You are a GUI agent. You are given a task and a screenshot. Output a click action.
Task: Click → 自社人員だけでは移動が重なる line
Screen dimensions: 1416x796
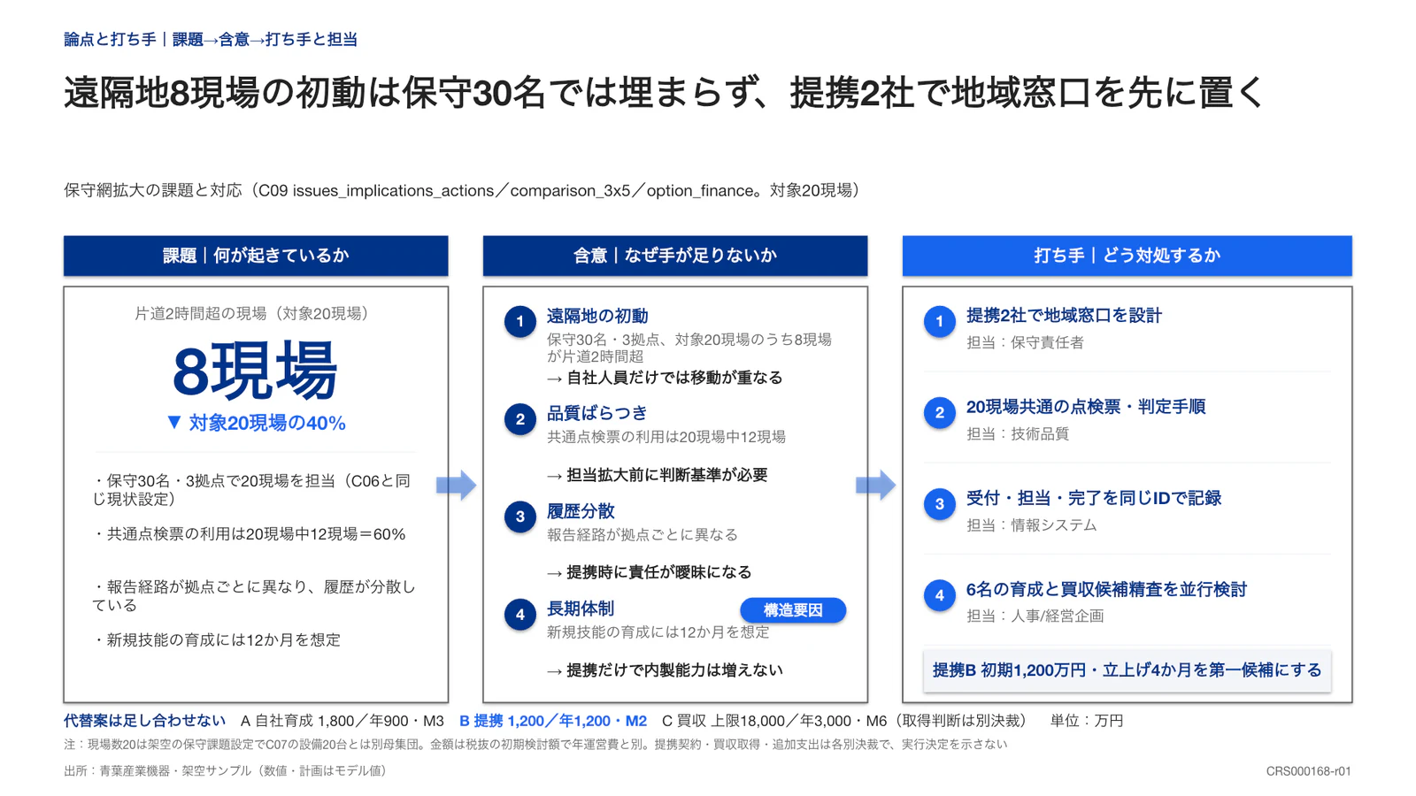point(665,378)
